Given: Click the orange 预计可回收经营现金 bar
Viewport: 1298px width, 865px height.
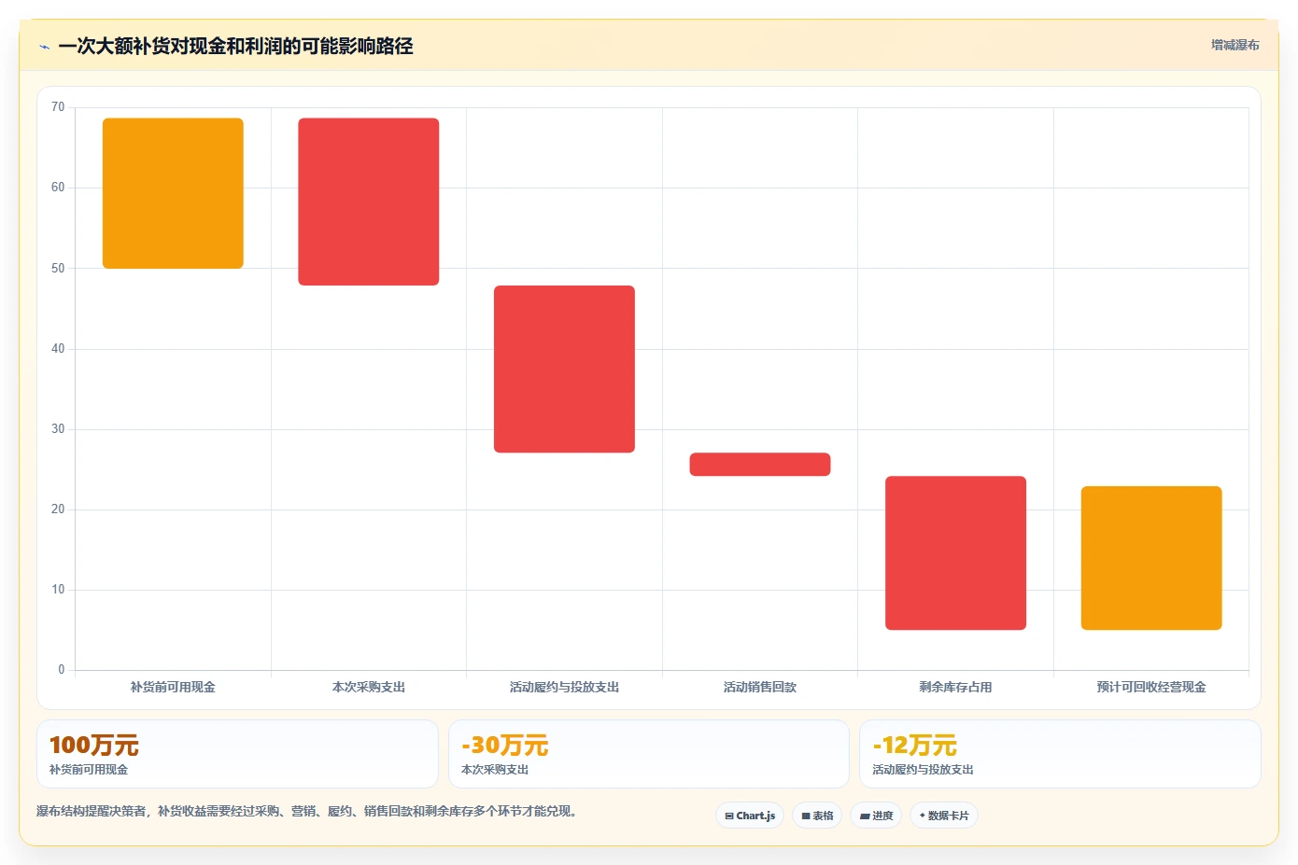Looking at the screenshot, I should pyautogui.click(x=1151, y=558).
